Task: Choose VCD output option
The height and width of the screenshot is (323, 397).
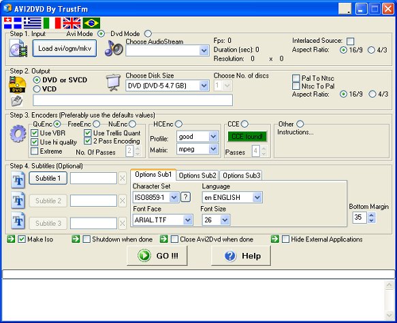Action: tap(37, 88)
